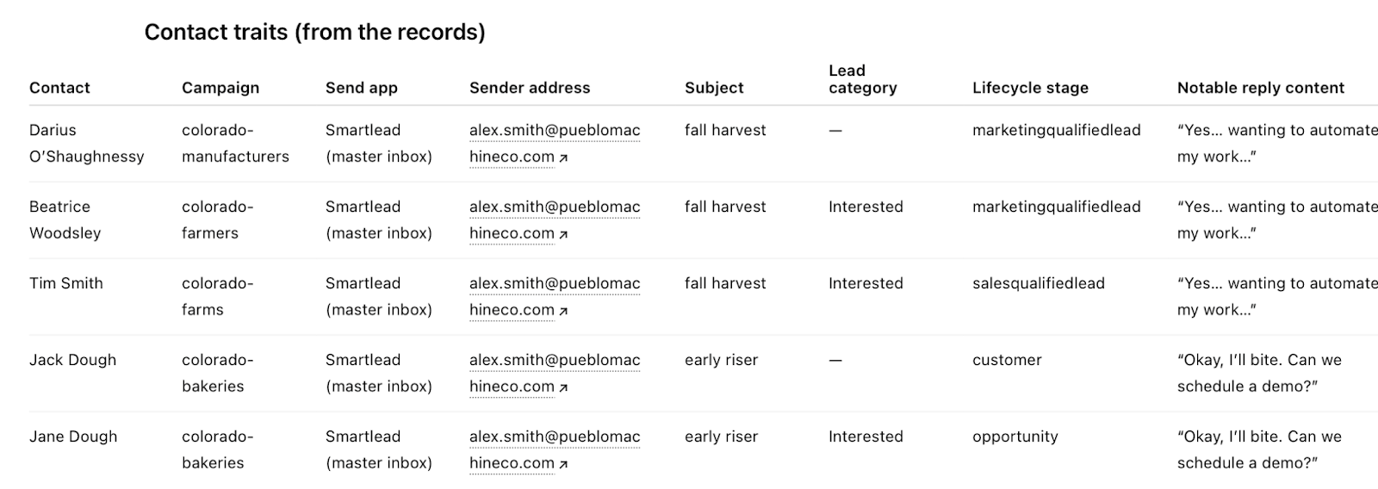Open sender email link in Tim Smith row

coord(554,284)
